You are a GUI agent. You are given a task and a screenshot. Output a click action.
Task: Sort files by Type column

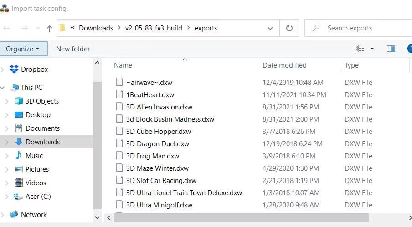coord(351,65)
